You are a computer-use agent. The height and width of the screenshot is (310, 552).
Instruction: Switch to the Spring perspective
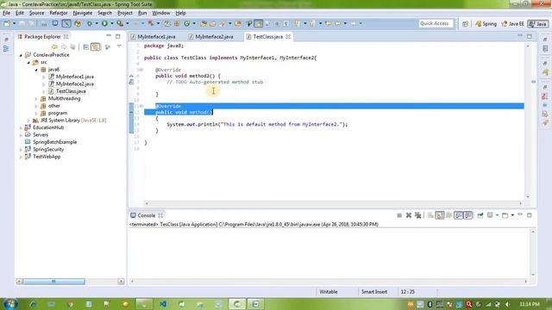tap(486, 24)
